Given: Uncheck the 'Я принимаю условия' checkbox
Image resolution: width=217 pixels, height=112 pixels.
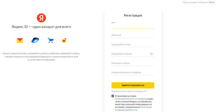Looking at the screenshot, I should click(113, 96).
